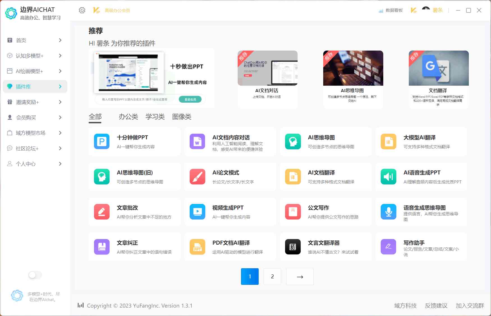Go to page 2 of plugins
Viewport: 491px width, 316px height.
point(272,276)
